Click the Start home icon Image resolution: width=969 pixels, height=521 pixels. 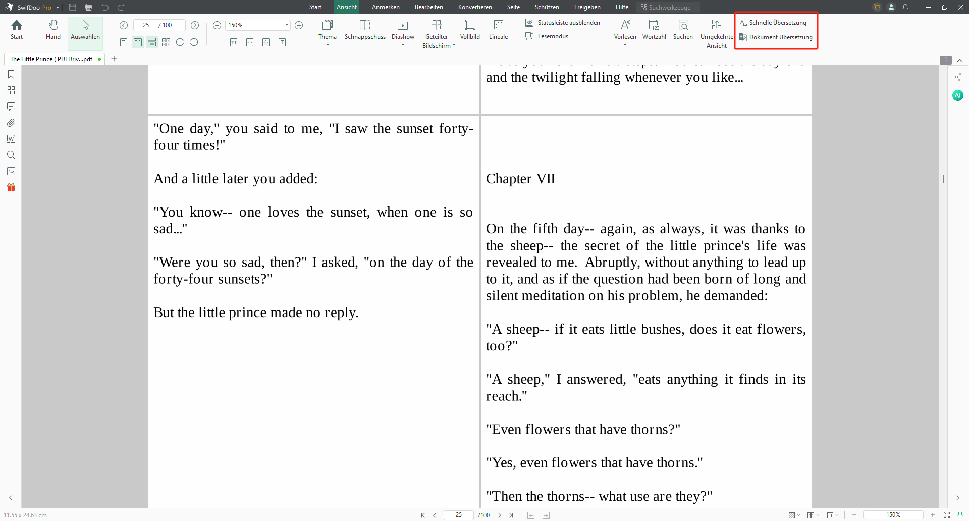[x=17, y=30]
